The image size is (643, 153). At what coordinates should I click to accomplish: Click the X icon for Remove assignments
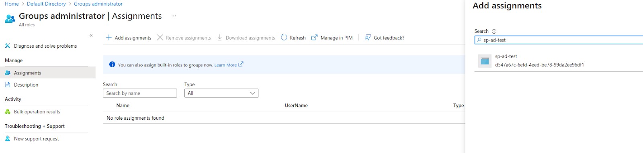(160, 37)
